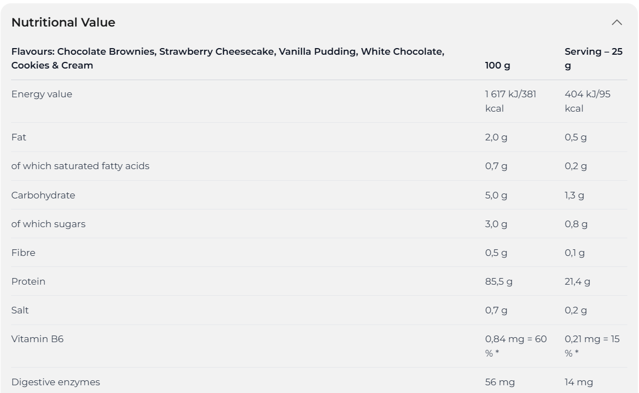This screenshot has height=393, width=639.
Task: Select the Flavours header text
Action: 228,58
